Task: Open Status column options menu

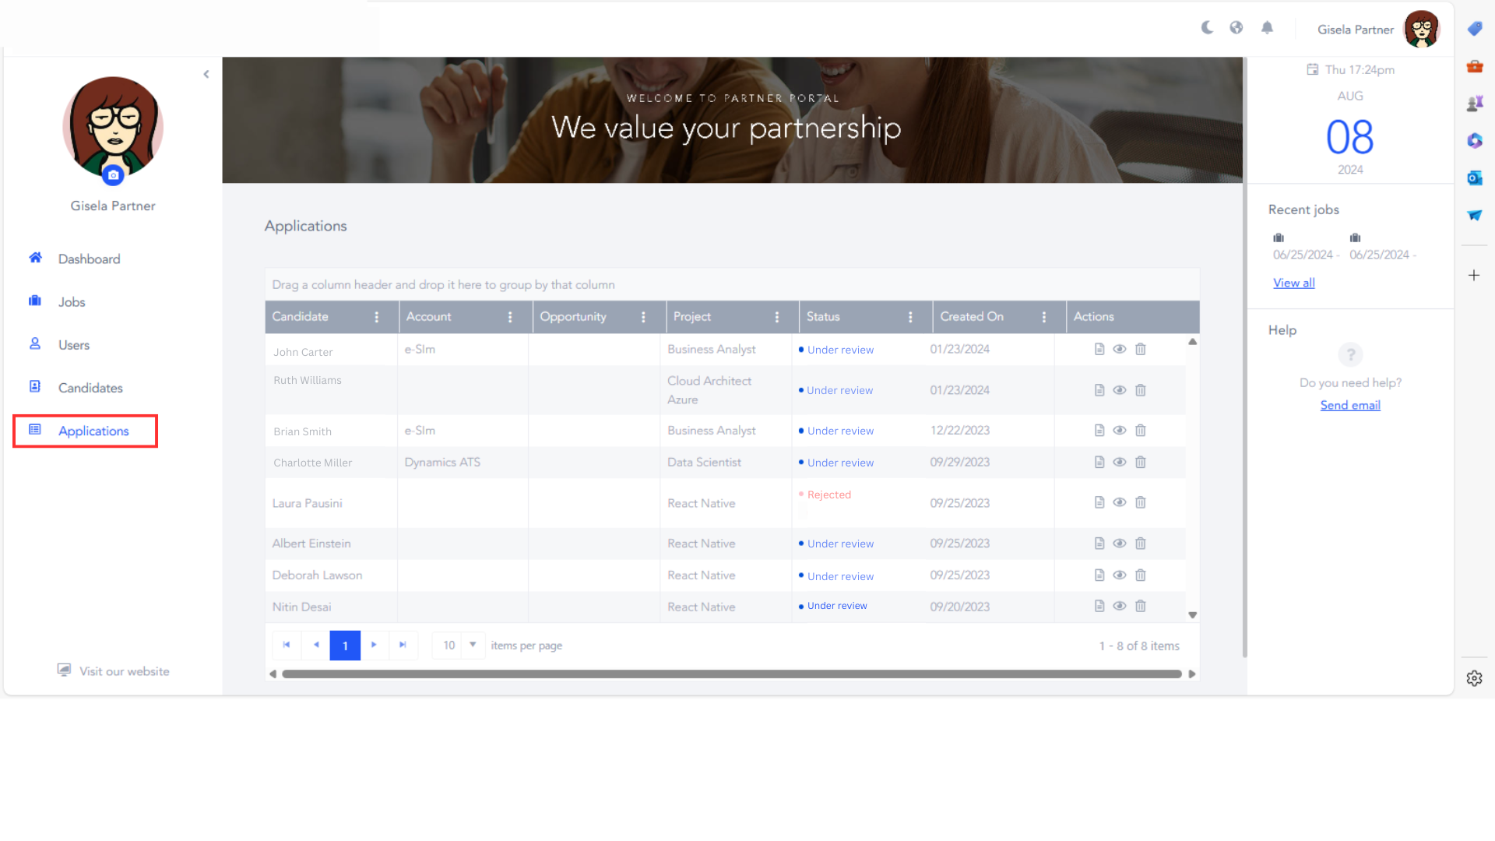Action: tap(910, 317)
